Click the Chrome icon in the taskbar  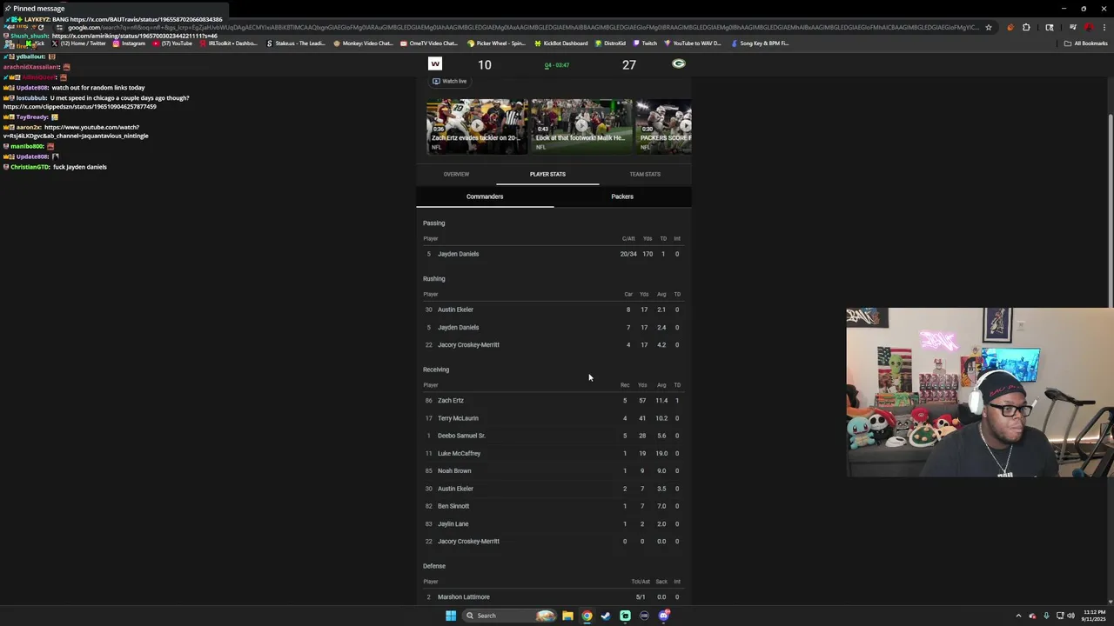coord(587,616)
